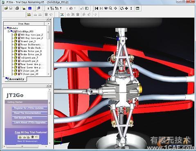Close the assembly tree panel

(x=50, y=19)
